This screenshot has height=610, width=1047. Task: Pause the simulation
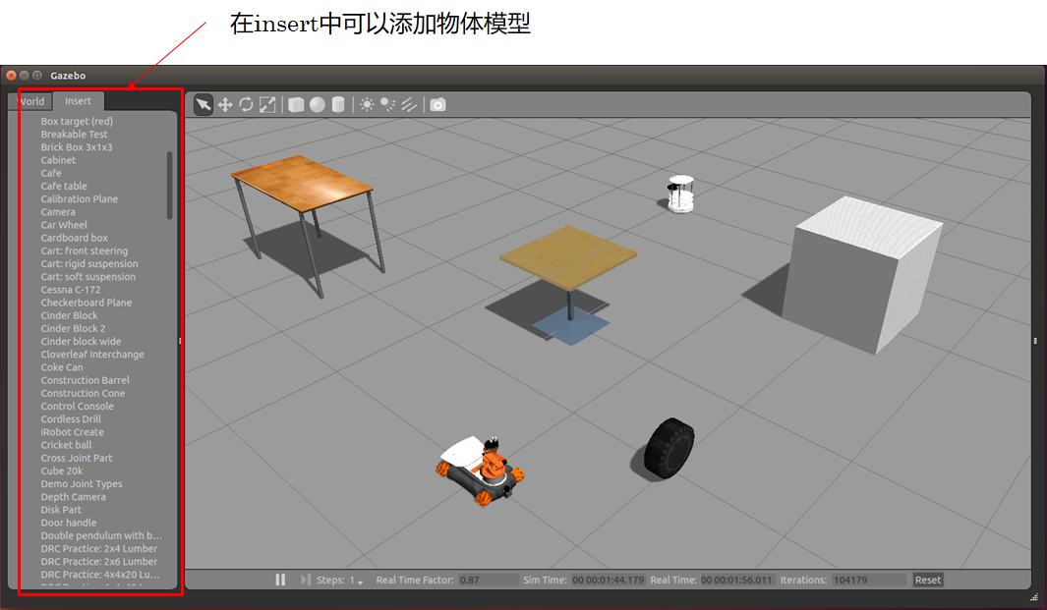coord(280,580)
